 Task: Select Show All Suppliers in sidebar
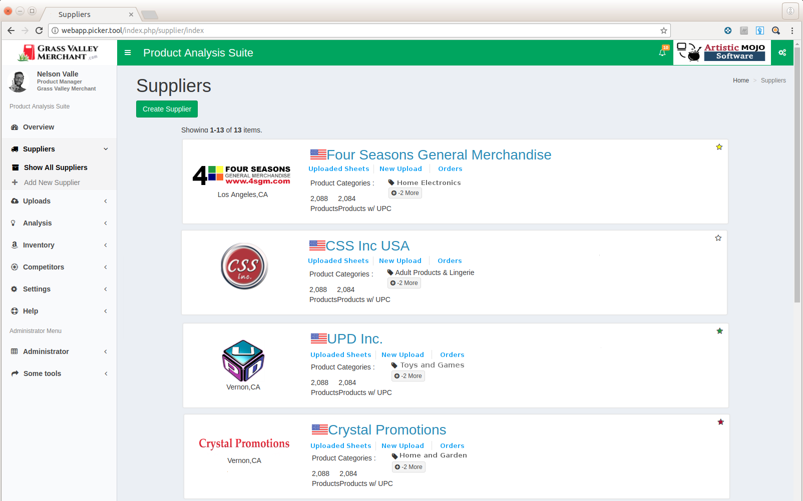[x=59, y=167]
